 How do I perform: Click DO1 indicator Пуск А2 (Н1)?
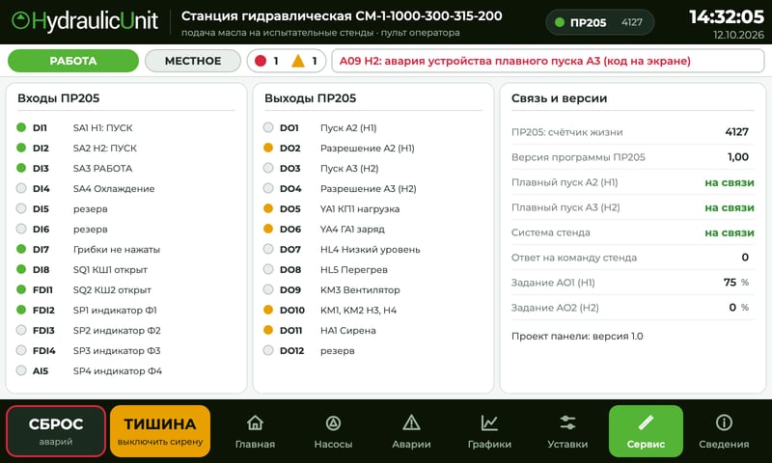268,127
